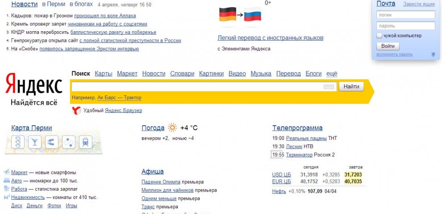This screenshot has width=442, height=214.
Task: Click the логин input field
Action: (406, 15)
